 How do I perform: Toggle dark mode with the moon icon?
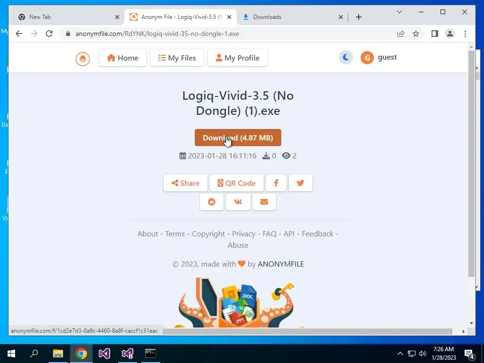[x=346, y=57]
